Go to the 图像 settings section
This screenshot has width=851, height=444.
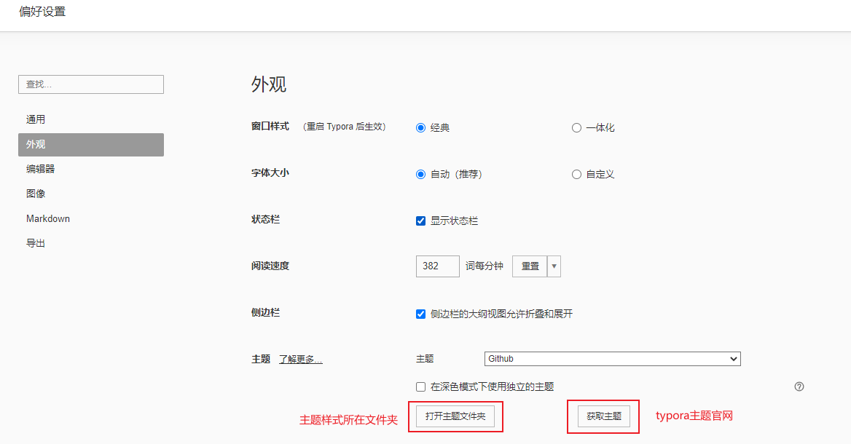[36, 194]
